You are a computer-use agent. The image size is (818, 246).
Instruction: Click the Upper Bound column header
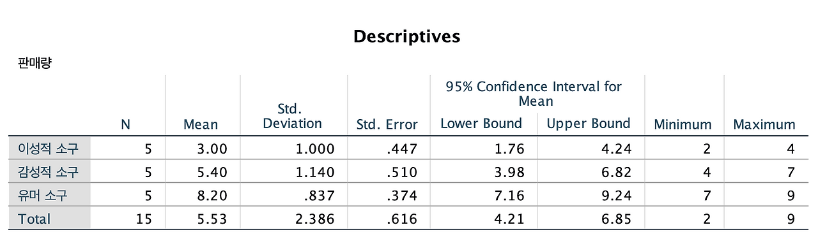(x=589, y=124)
